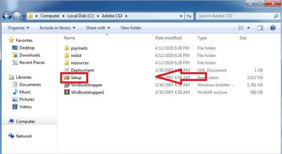Sort by the Date modified column header
The width and height of the screenshot is (282, 154).
(168, 38)
